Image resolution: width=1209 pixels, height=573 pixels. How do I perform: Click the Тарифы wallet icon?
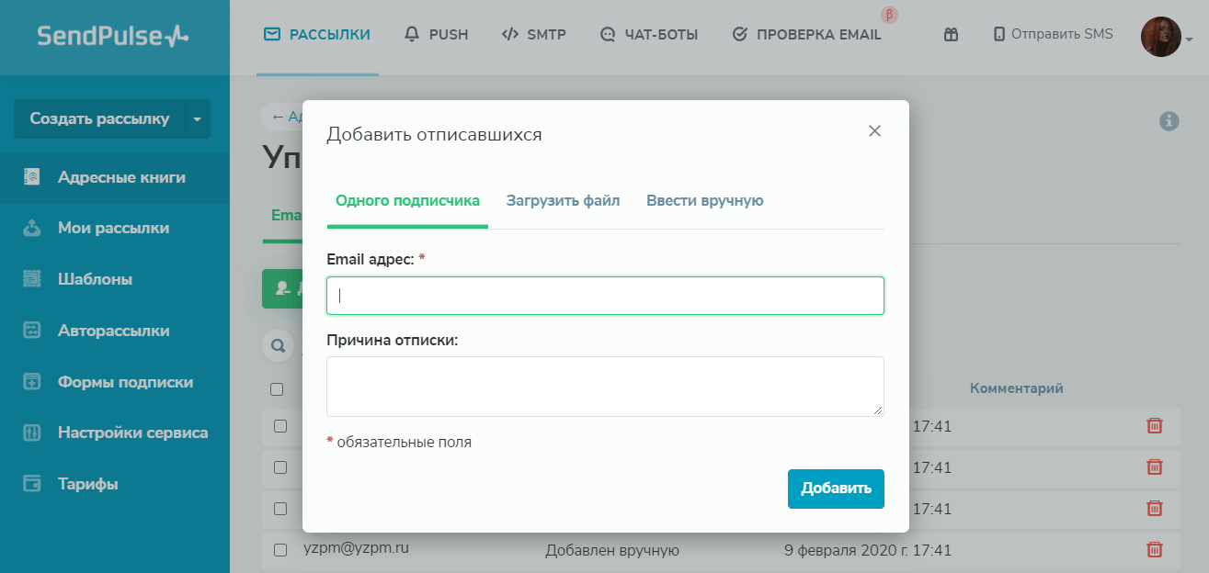[32, 484]
